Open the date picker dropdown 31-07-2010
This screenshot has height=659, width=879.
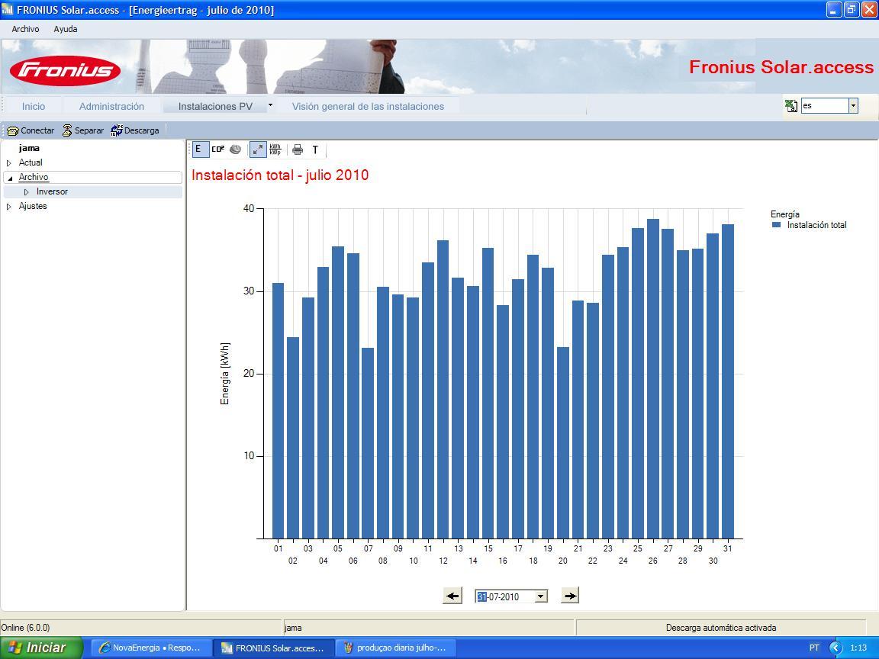540,596
